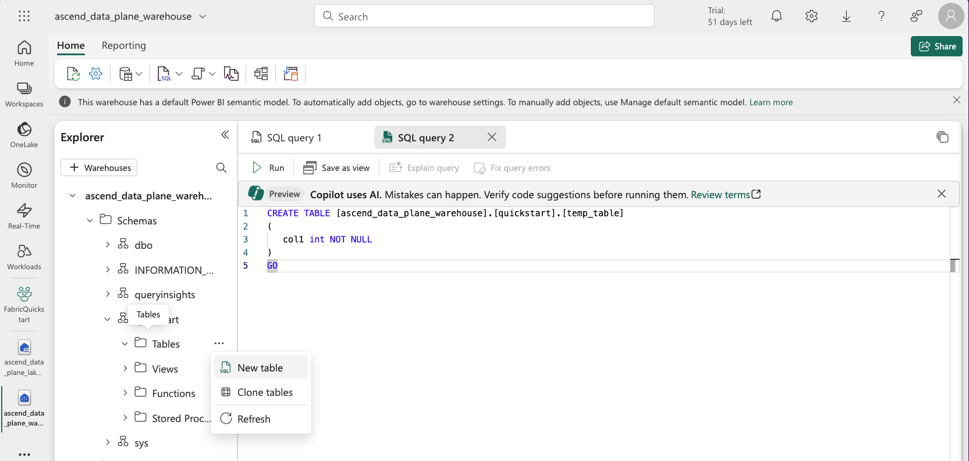This screenshot has height=461, width=969.
Task: Click the top Search field
Action: 484,16
